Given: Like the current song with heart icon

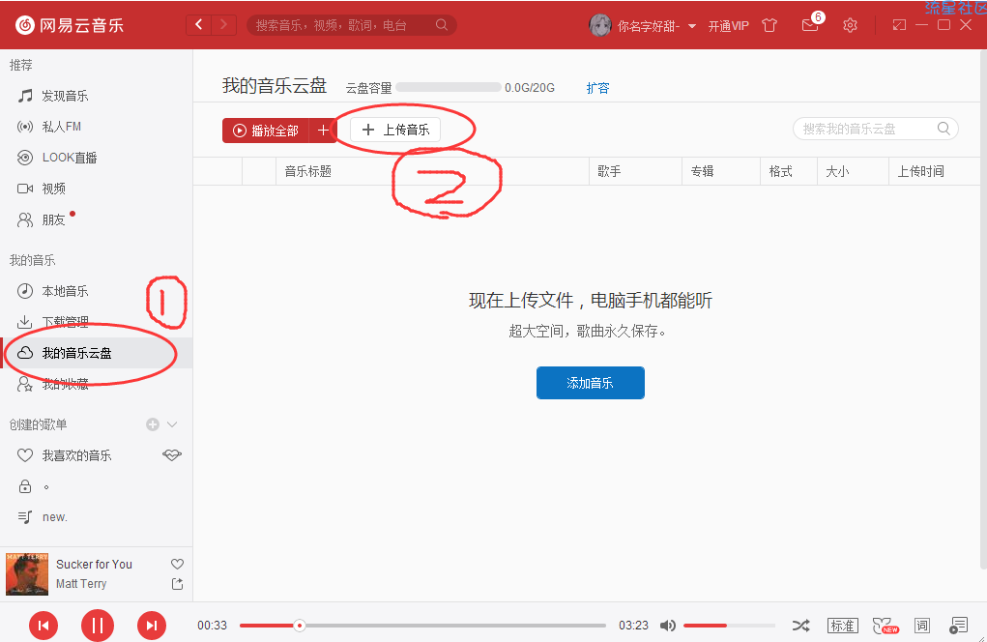Looking at the screenshot, I should [x=178, y=564].
